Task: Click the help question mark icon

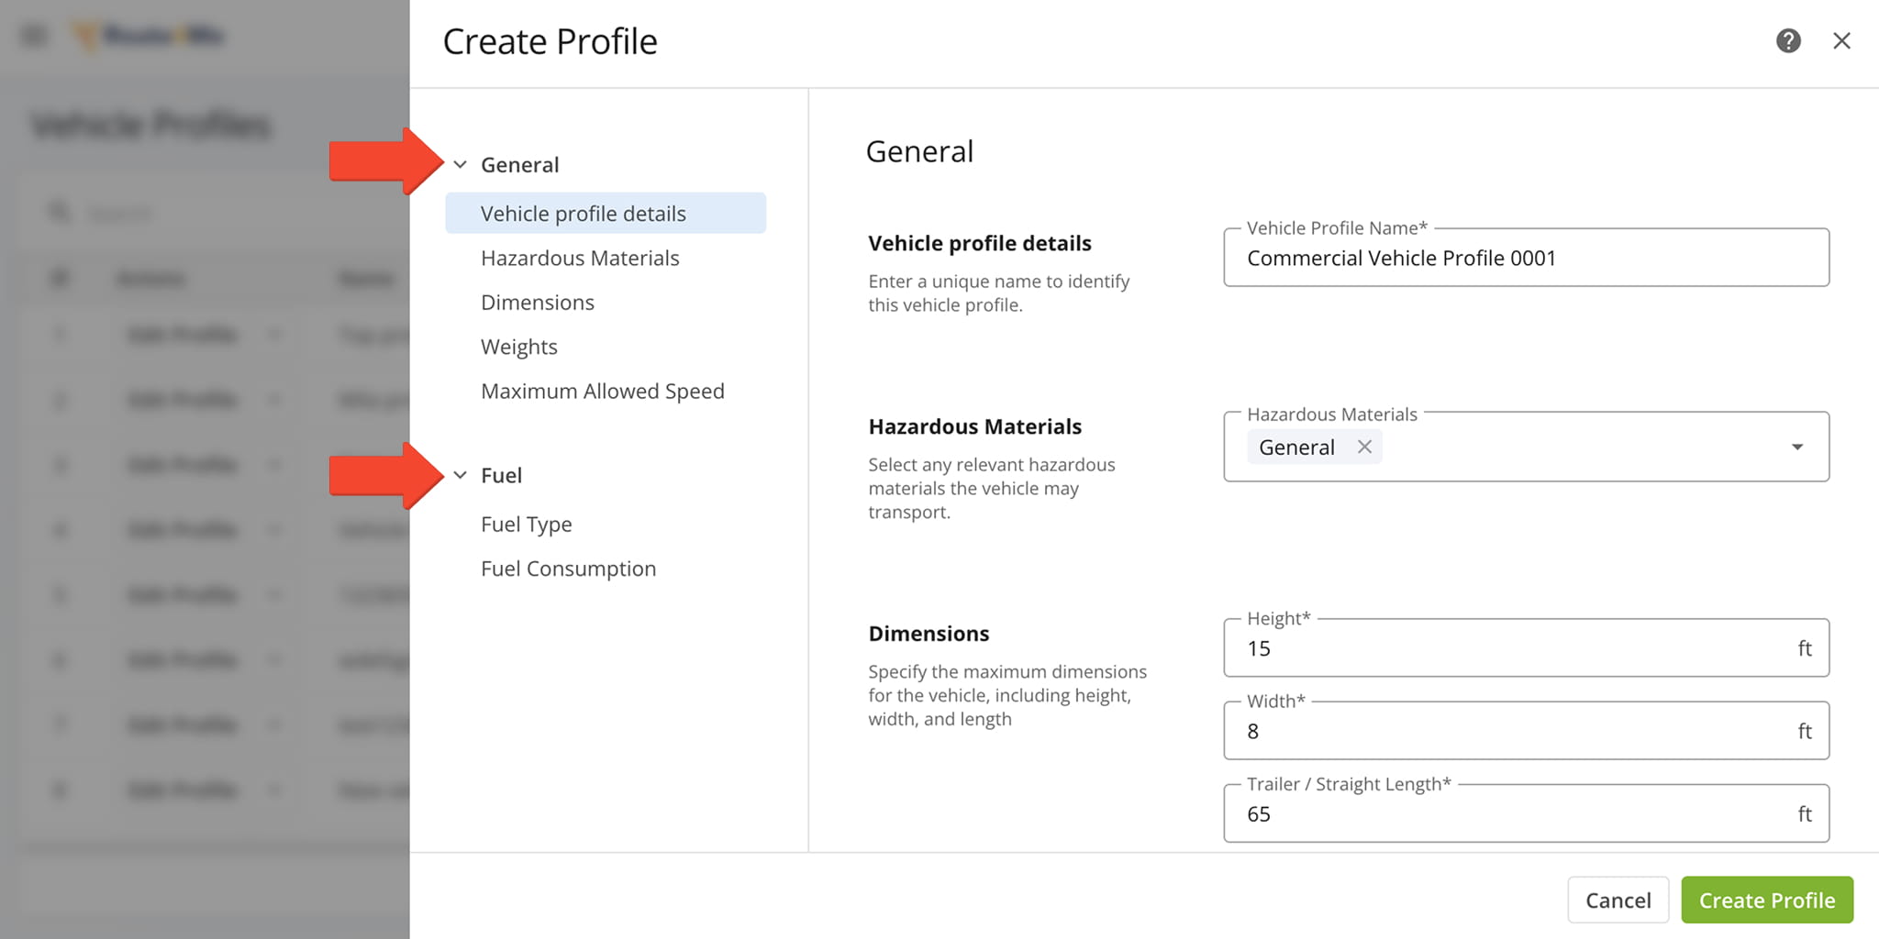Action: [1787, 40]
